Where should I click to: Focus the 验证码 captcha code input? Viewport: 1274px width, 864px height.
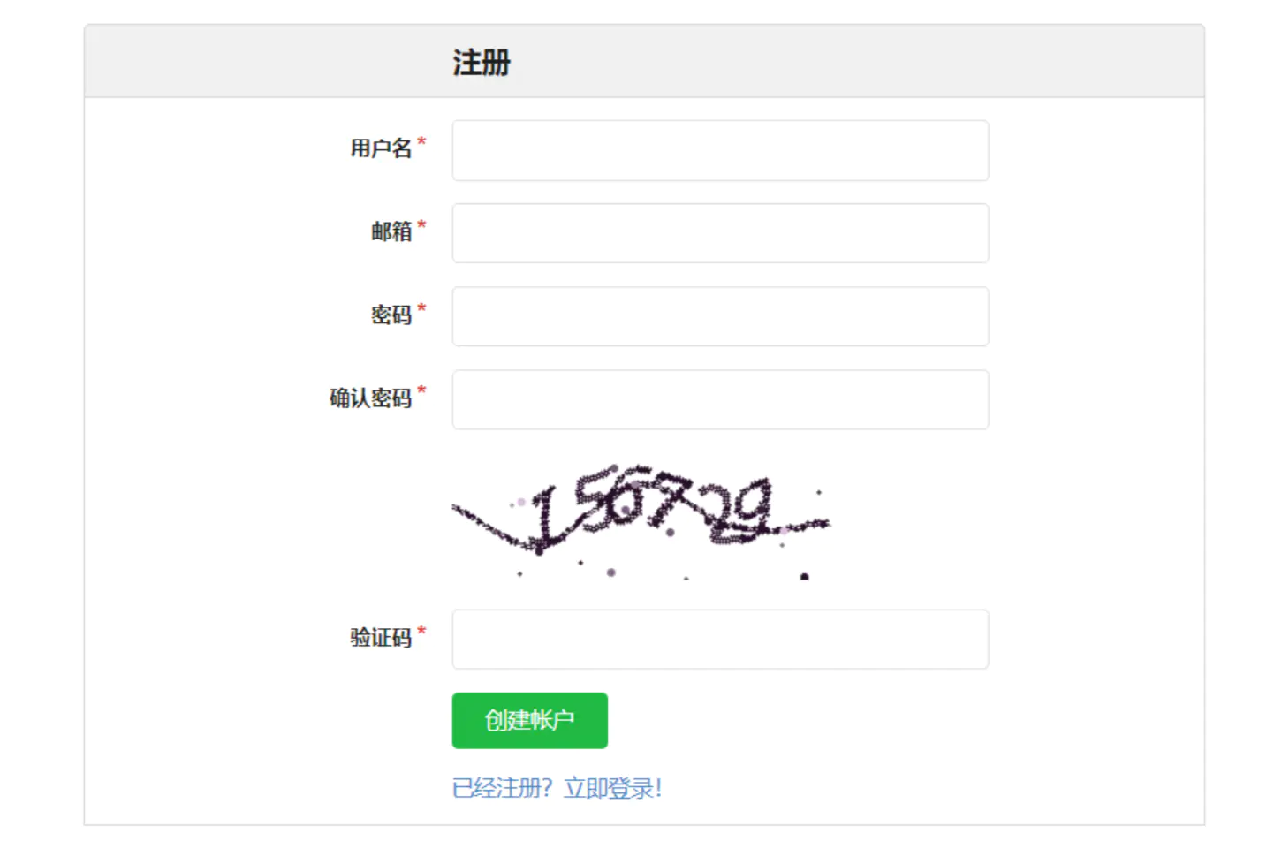click(x=720, y=640)
